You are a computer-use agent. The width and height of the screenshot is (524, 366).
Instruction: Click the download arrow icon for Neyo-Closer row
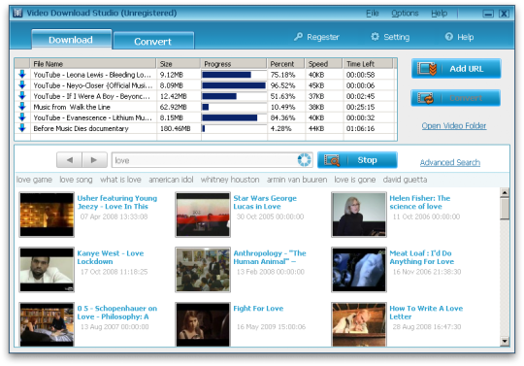pyautogui.click(x=22, y=84)
